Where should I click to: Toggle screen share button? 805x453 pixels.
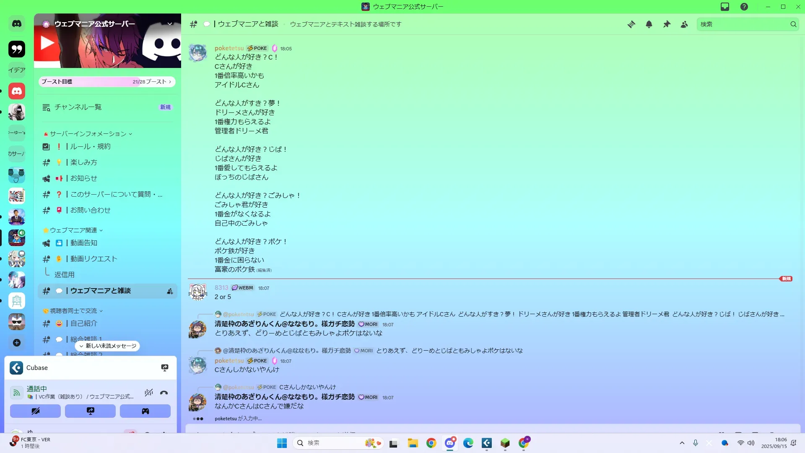tap(90, 411)
